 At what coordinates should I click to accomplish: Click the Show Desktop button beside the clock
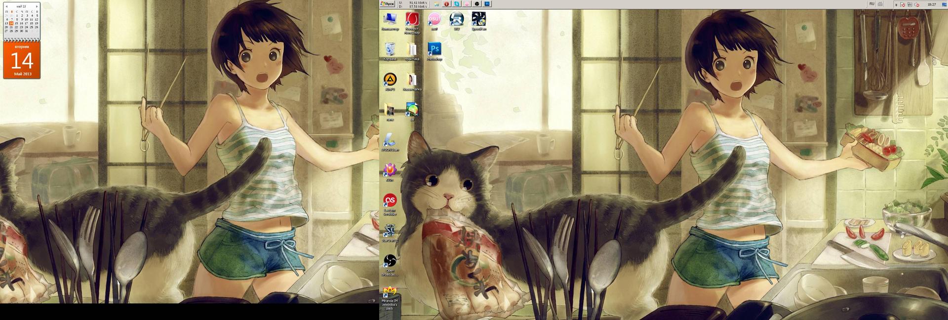click(x=944, y=4)
